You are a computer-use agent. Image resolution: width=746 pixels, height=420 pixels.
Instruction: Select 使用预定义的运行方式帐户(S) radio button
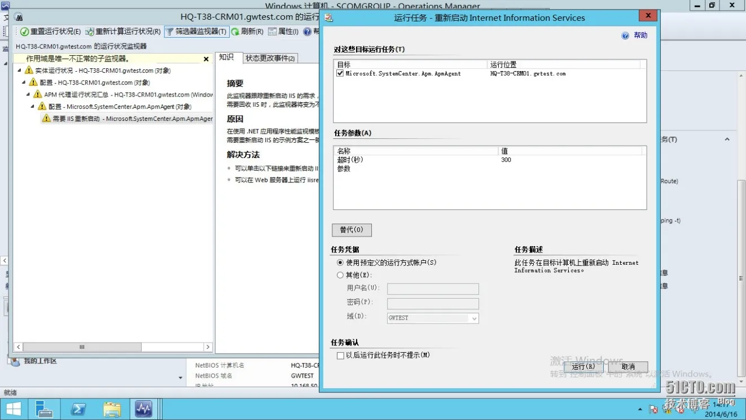click(340, 262)
